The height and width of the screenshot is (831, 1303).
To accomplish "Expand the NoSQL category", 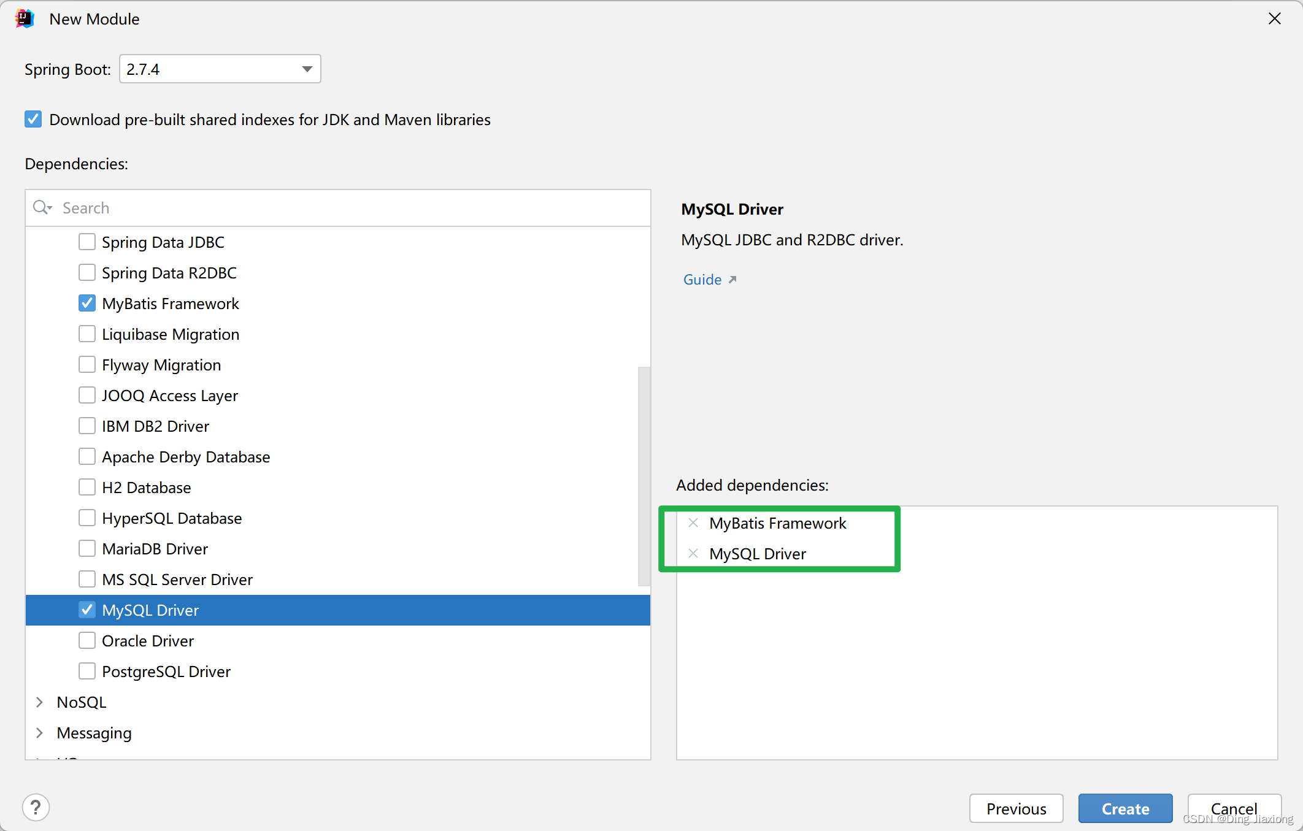I will click(40, 702).
